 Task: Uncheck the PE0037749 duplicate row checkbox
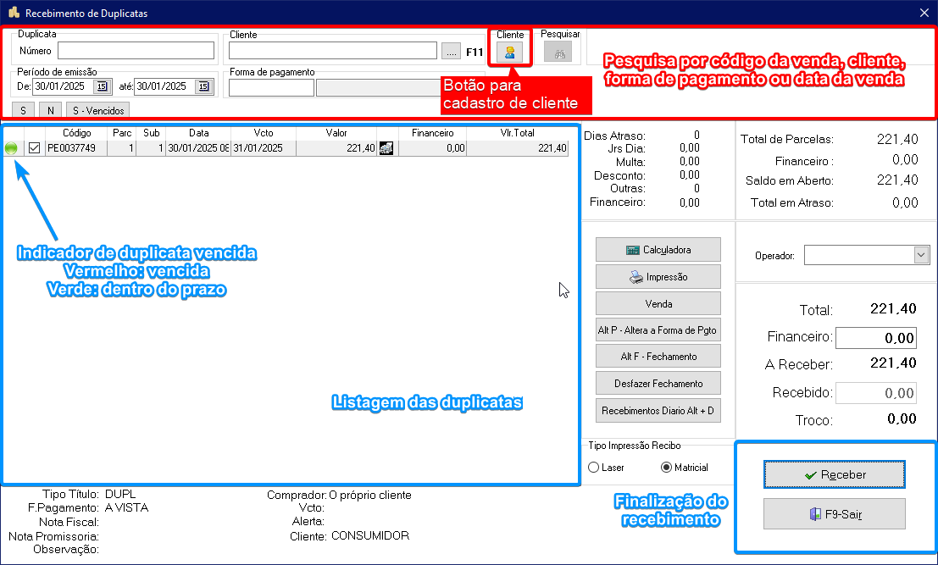click(x=35, y=148)
